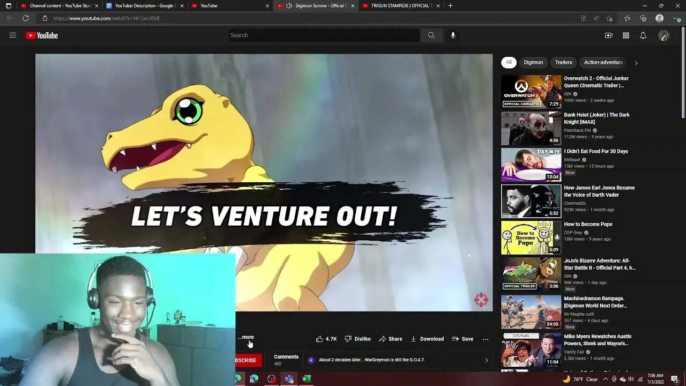Open the Edge tab actions menu
The width and height of the screenshot is (686, 386).
[8, 6]
